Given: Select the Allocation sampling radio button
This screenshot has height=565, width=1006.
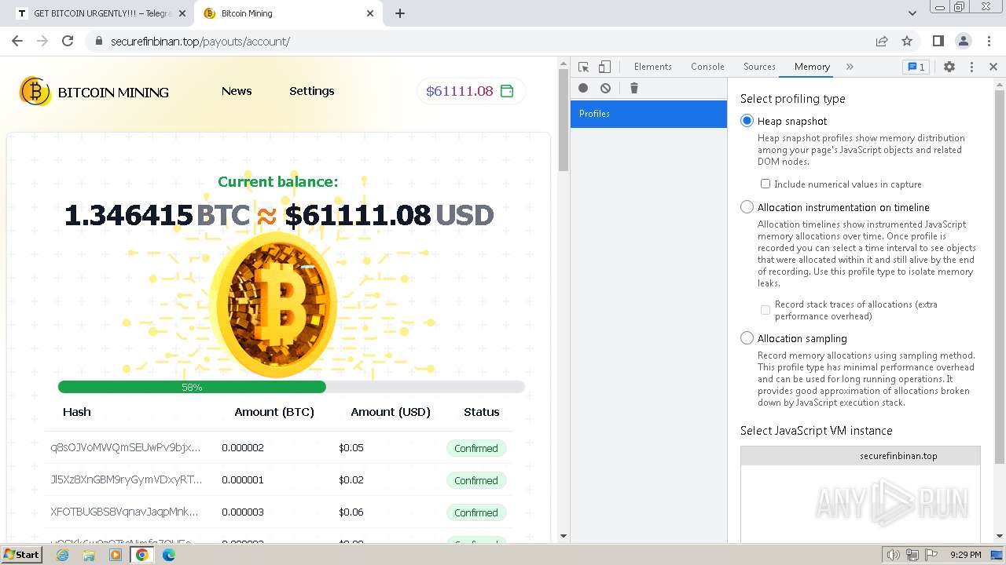Looking at the screenshot, I should [747, 338].
